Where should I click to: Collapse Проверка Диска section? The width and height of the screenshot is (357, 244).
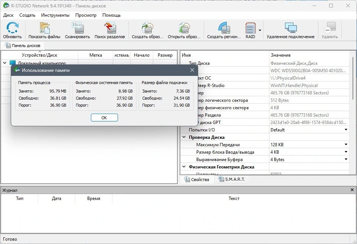point(184,137)
